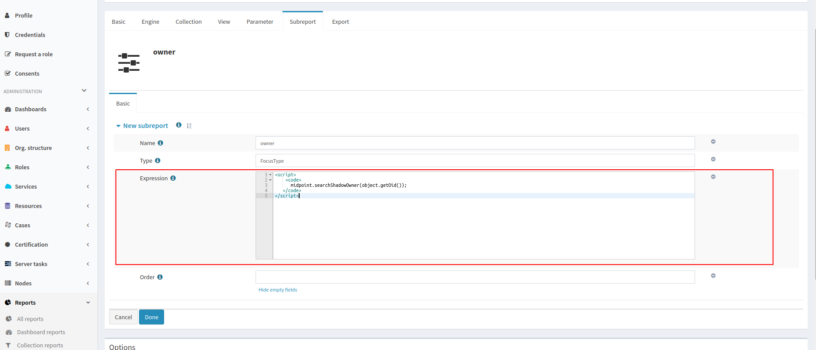816x350 pixels.
Task: Remove the Type field with minus icon
Action: tap(713, 159)
